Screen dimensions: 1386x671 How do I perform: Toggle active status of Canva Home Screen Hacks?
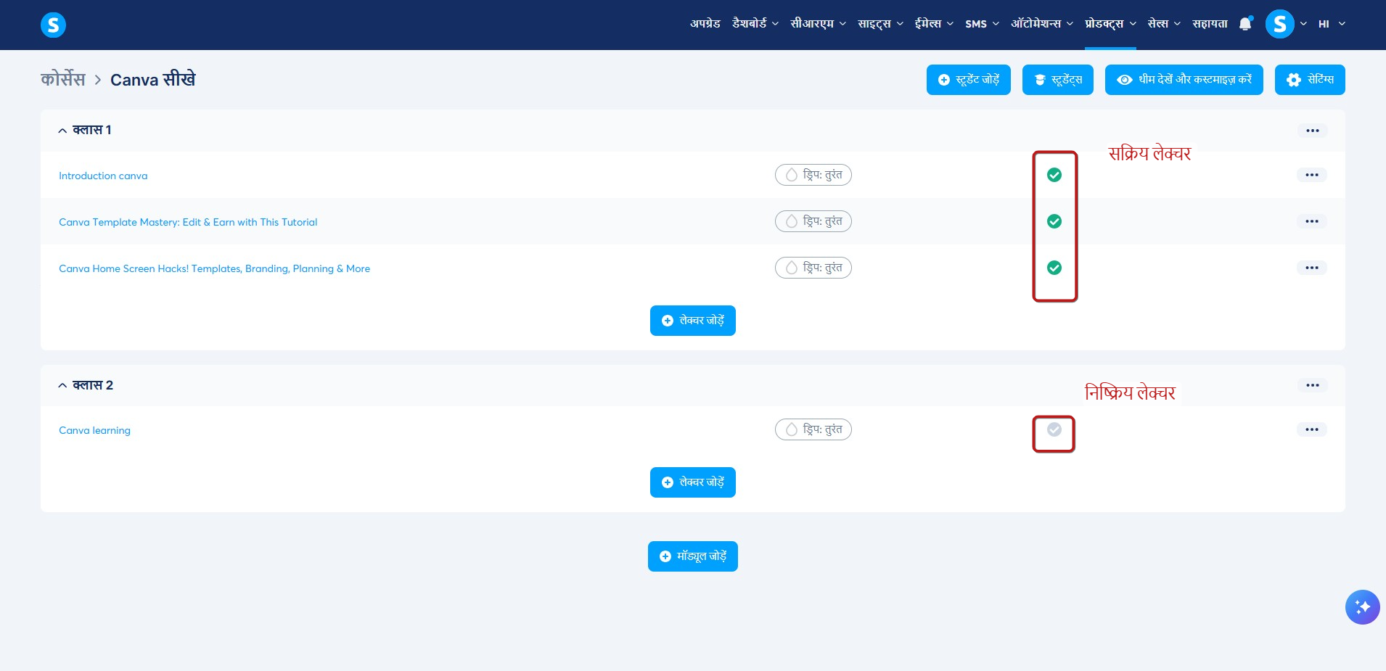click(x=1054, y=268)
